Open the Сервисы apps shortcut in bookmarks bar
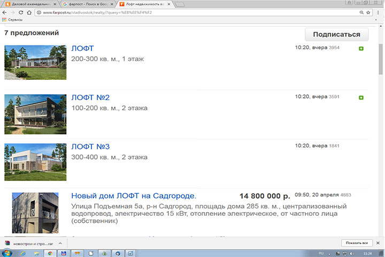Image resolution: width=385 pixels, height=257 pixels. [x=11, y=19]
